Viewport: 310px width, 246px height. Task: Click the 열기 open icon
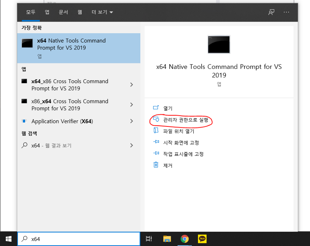pos(156,108)
